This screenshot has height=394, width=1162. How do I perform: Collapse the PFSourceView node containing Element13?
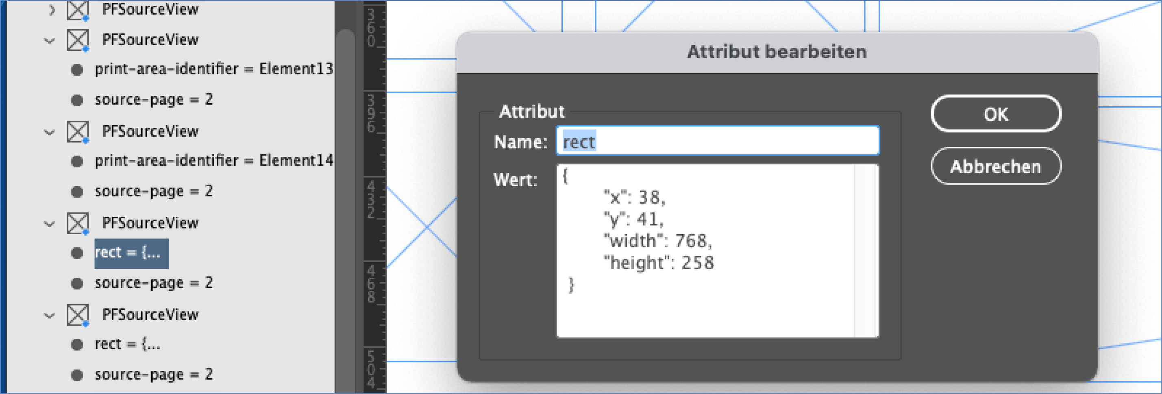(x=49, y=41)
